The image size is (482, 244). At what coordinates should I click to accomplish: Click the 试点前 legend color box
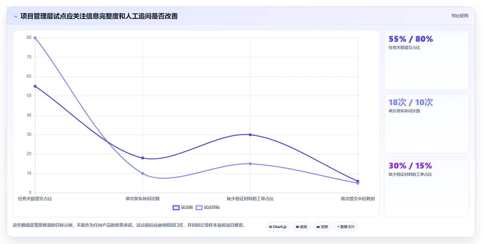pyautogui.click(x=176, y=208)
